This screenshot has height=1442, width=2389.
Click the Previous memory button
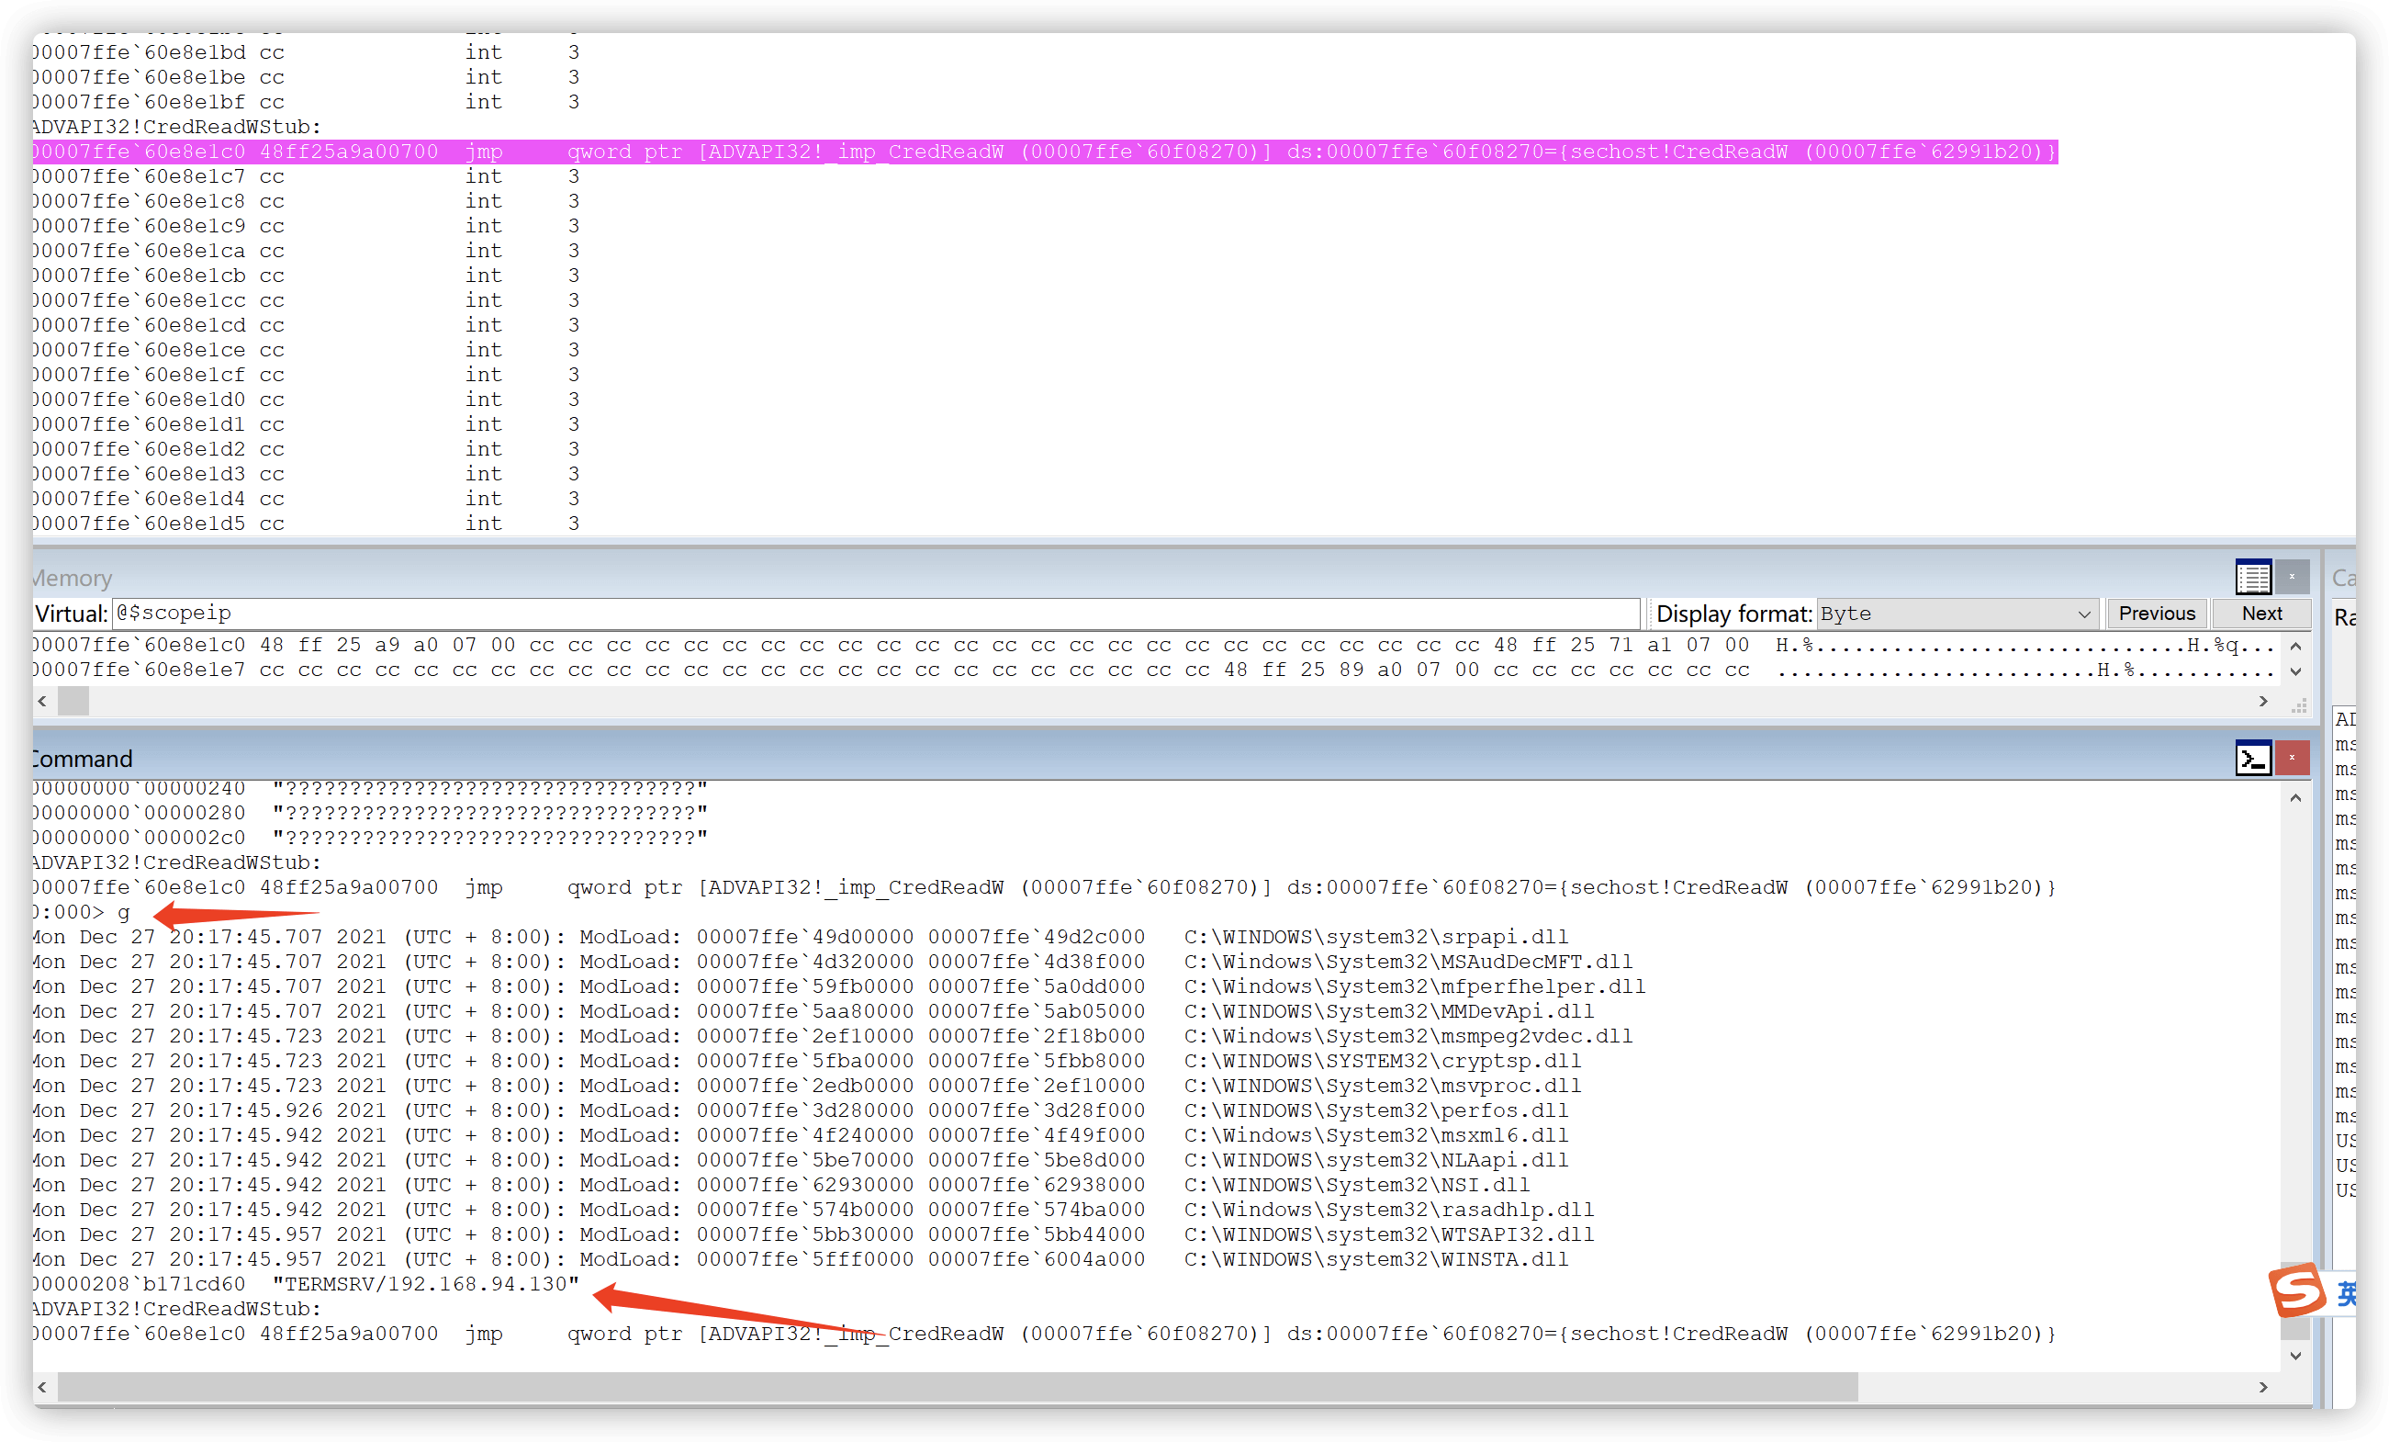click(x=2157, y=614)
